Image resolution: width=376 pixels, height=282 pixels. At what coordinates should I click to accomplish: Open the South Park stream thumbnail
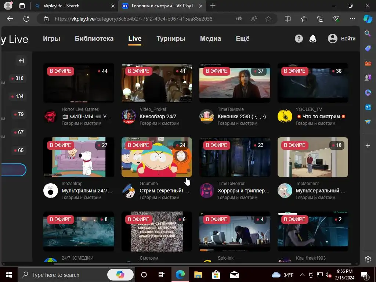click(x=157, y=157)
